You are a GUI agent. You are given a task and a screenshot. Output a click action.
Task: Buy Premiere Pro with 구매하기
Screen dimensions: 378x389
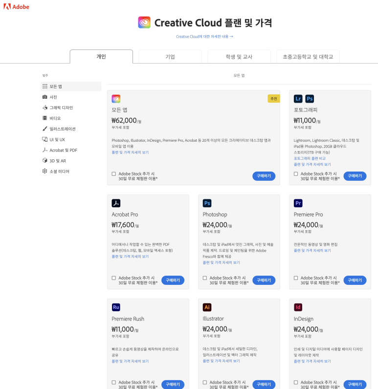pyautogui.click(x=355, y=280)
